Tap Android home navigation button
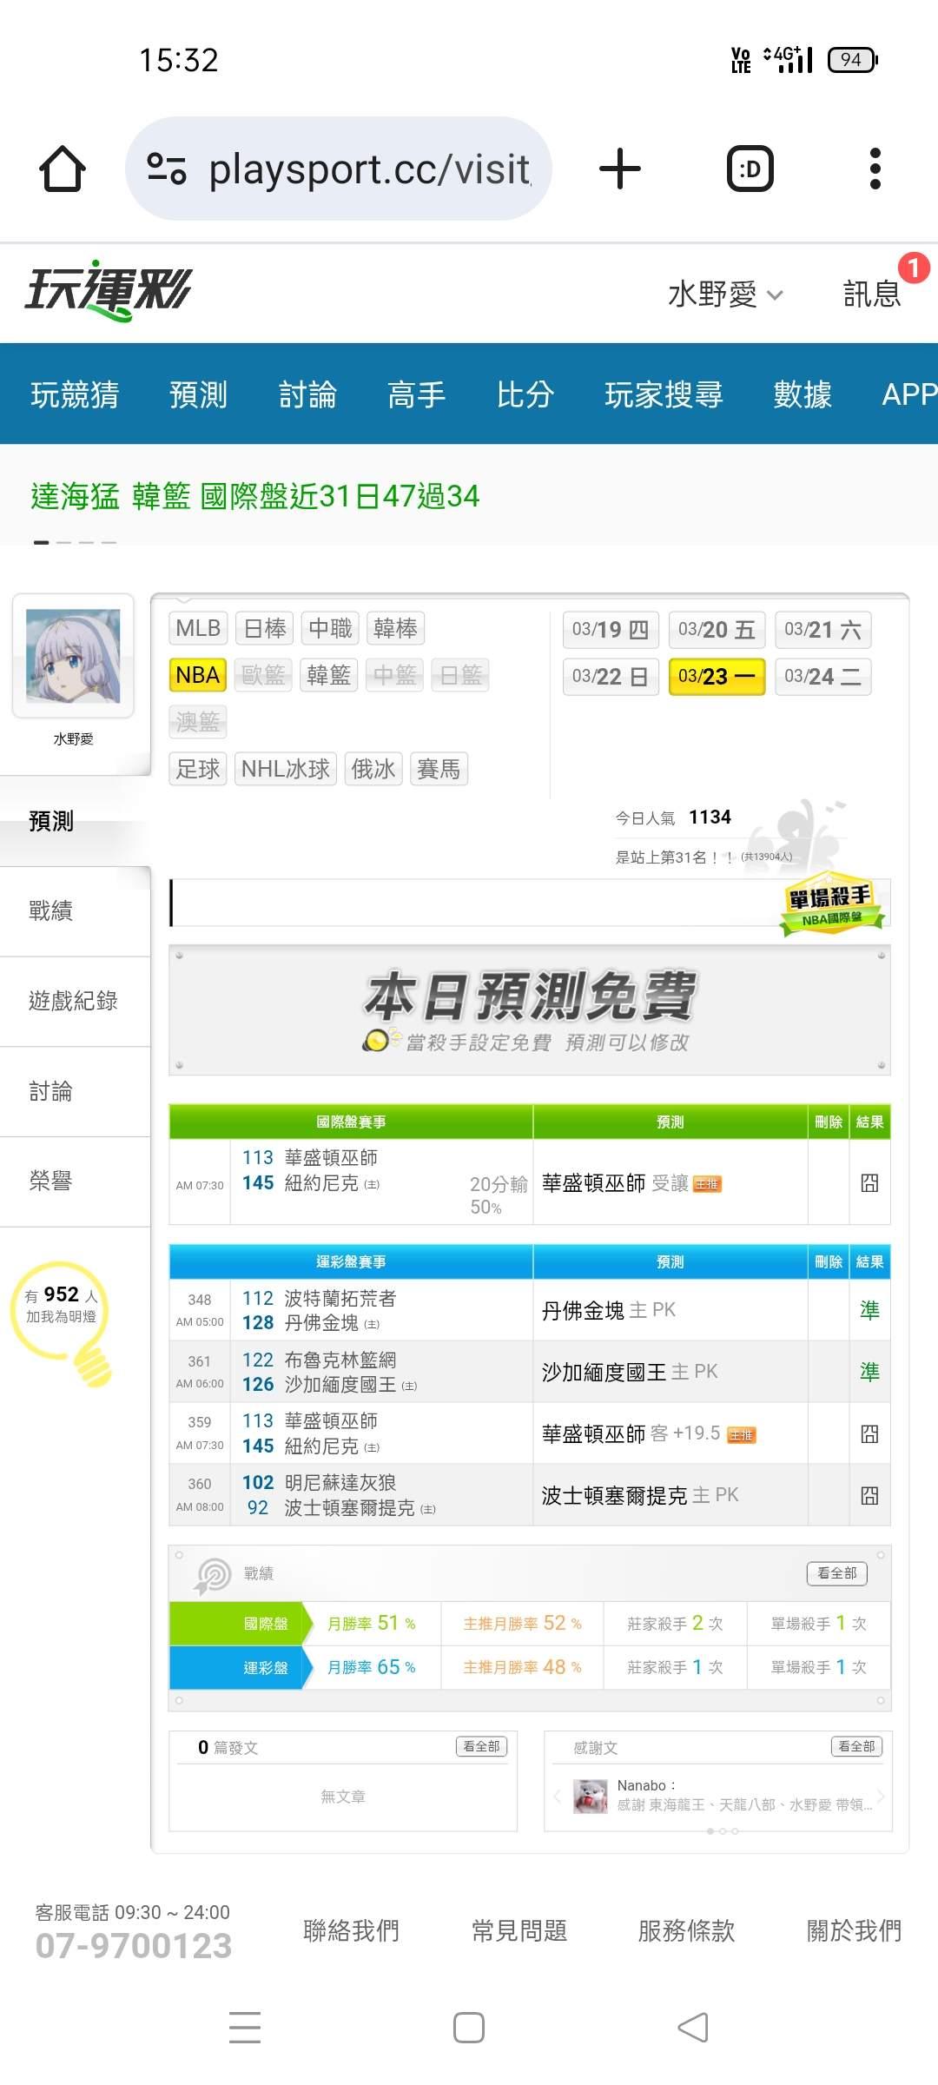 pyautogui.click(x=469, y=2028)
